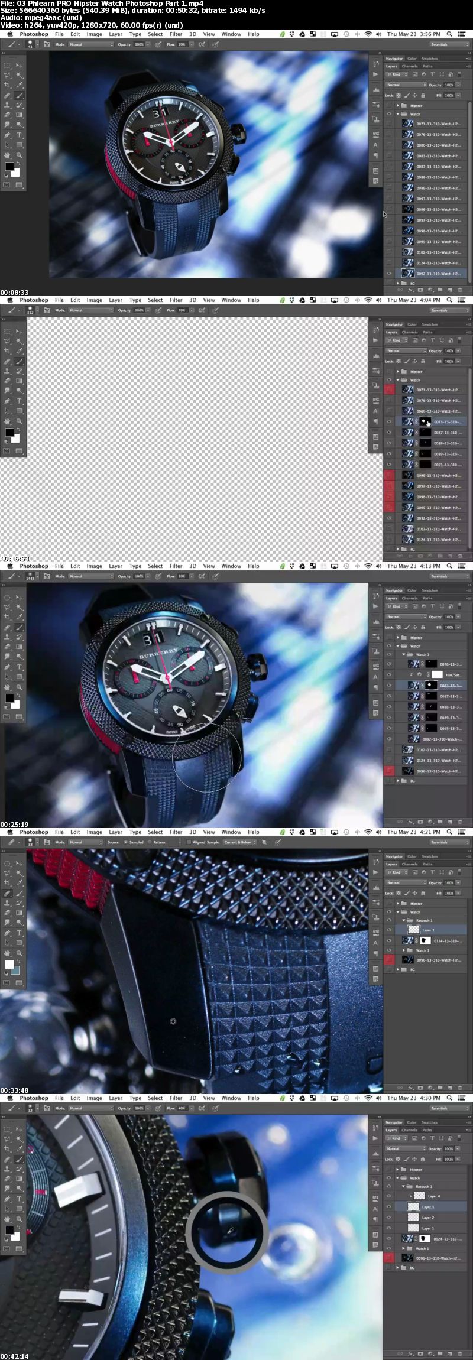Image resolution: width=473 pixels, height=1360 pixels.
Task: Open the Actions play icon, 00:08:33 frame
Action: click(x=376, y=75)
